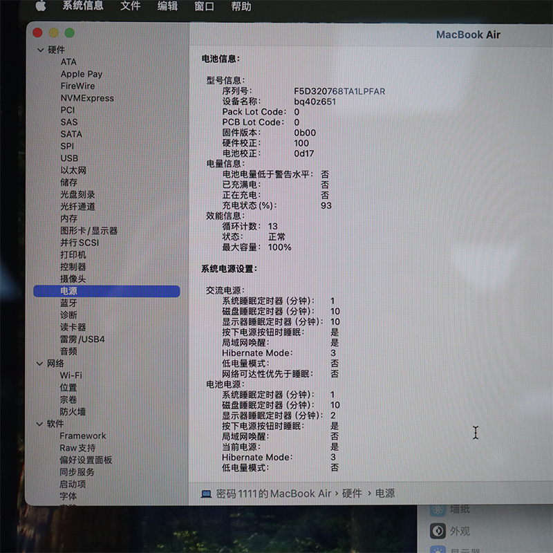Click the MacBook Air window title
The width and height of the screenshot is (553, 553).
click(x=468, y=35)
